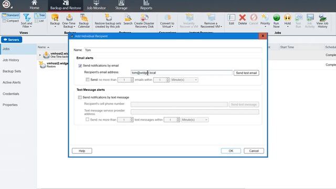Open Sort and Filter options
336x189 pixels.
27,21
